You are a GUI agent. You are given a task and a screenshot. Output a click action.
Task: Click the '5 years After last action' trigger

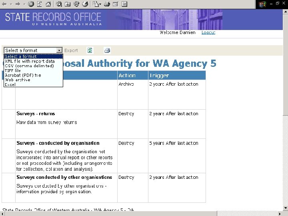point(174,143)
